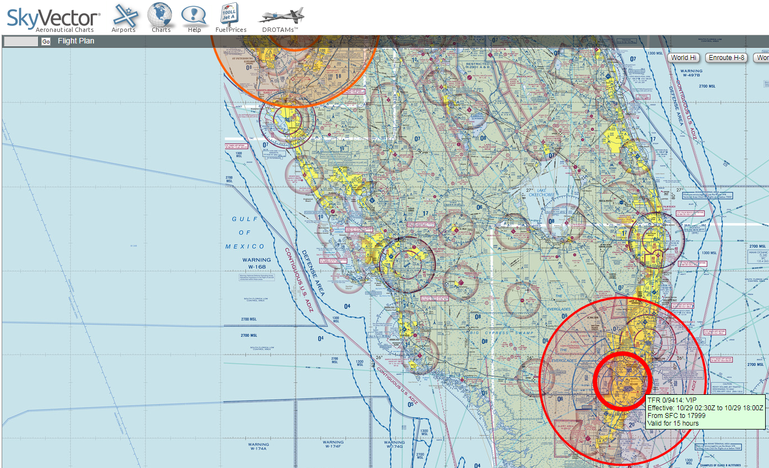
Task: Click the 'WARNING W-174A' map label
Action: [x=258, y=447]
